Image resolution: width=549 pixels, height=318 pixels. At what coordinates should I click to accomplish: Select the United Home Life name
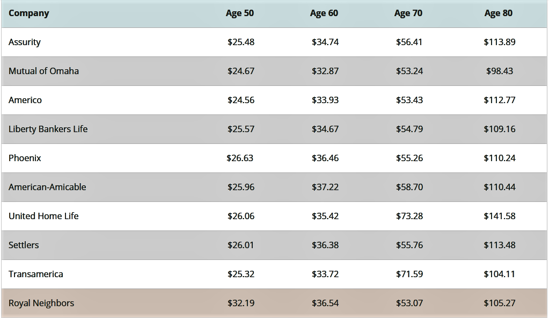43,216
